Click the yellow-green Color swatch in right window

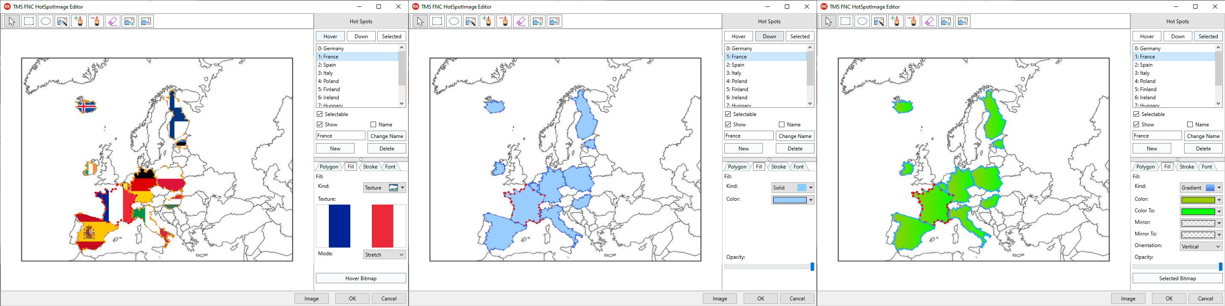[x=1198, y=200]
